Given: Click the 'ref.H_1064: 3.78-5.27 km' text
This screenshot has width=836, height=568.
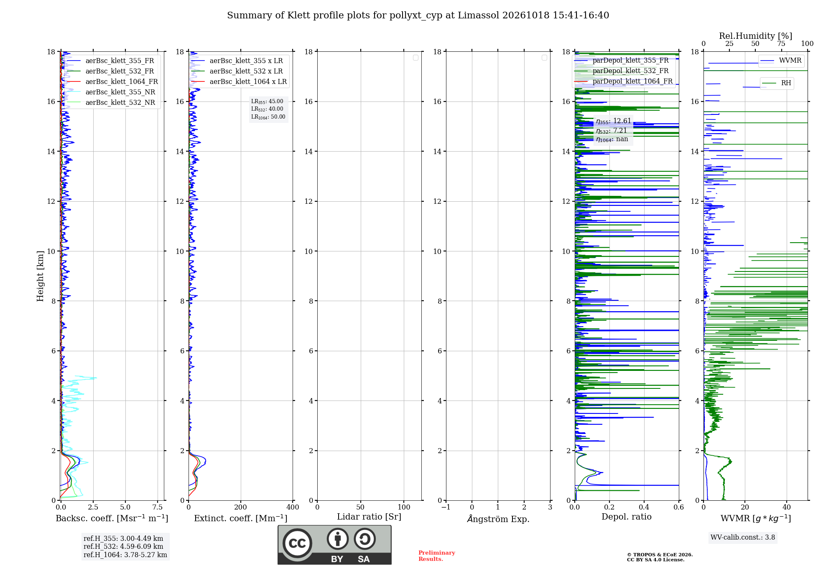Looking at the screenshot, I should pyautogui.click(x=125, y=555).
